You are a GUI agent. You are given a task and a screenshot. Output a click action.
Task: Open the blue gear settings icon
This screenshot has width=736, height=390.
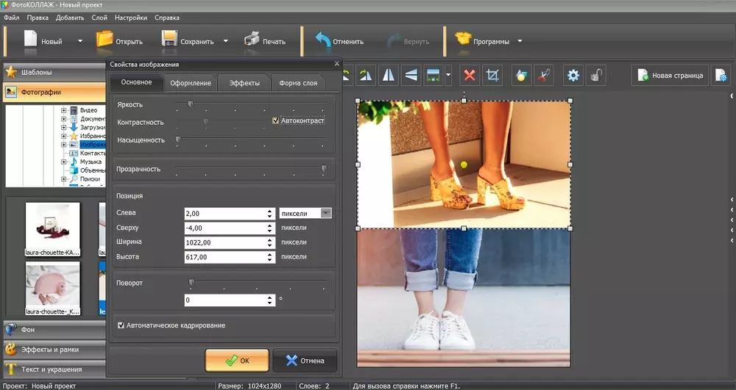point(573,75)
